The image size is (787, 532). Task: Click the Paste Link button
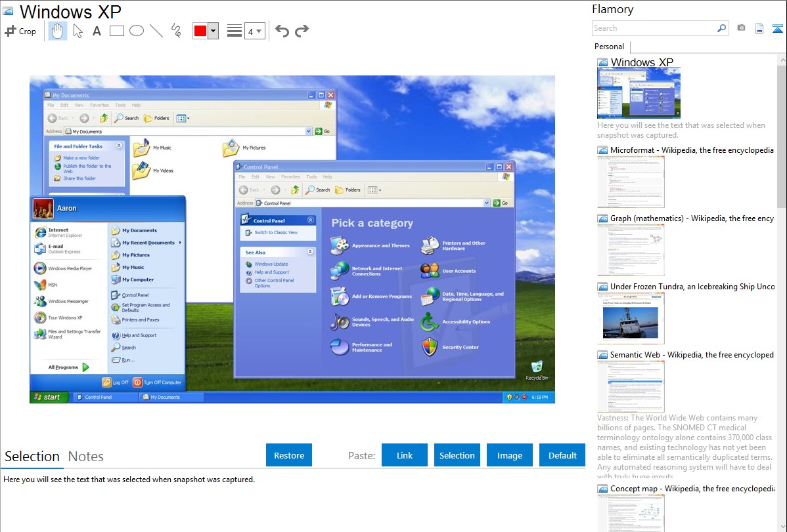click(x=405, y=455)
